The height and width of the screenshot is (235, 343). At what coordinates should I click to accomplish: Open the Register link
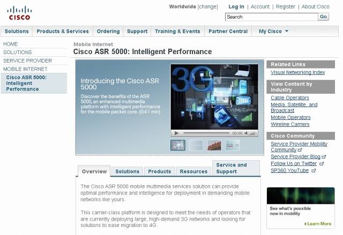[x=286, y=7]
